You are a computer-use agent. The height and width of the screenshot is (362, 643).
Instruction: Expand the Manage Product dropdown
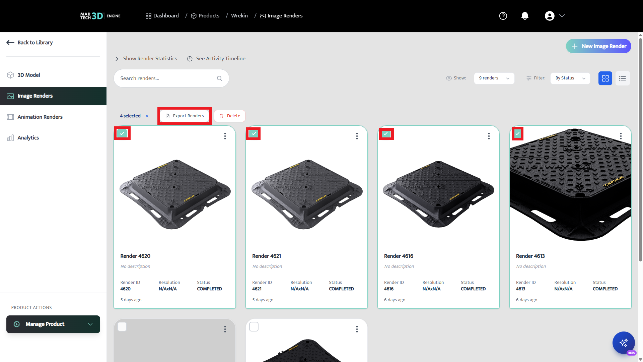(53, 324)
